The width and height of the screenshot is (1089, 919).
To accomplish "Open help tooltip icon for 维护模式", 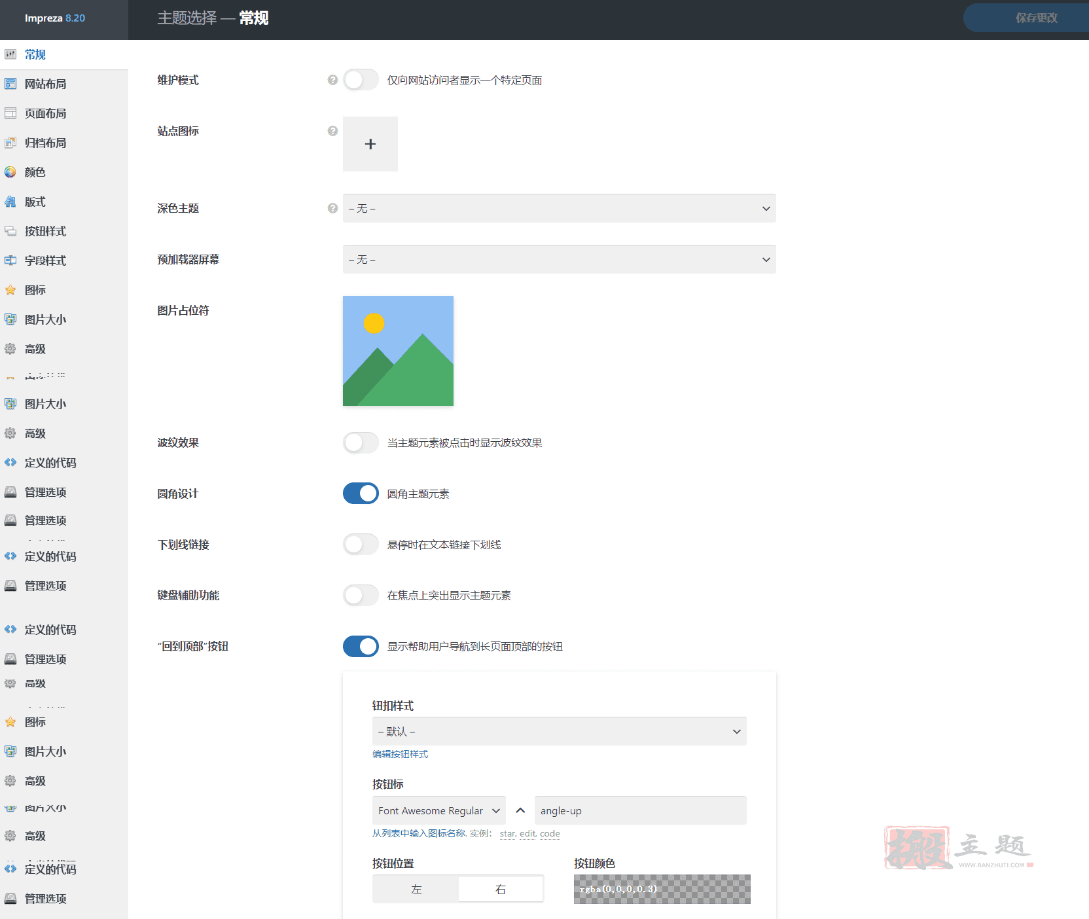I will pos(332,80).
